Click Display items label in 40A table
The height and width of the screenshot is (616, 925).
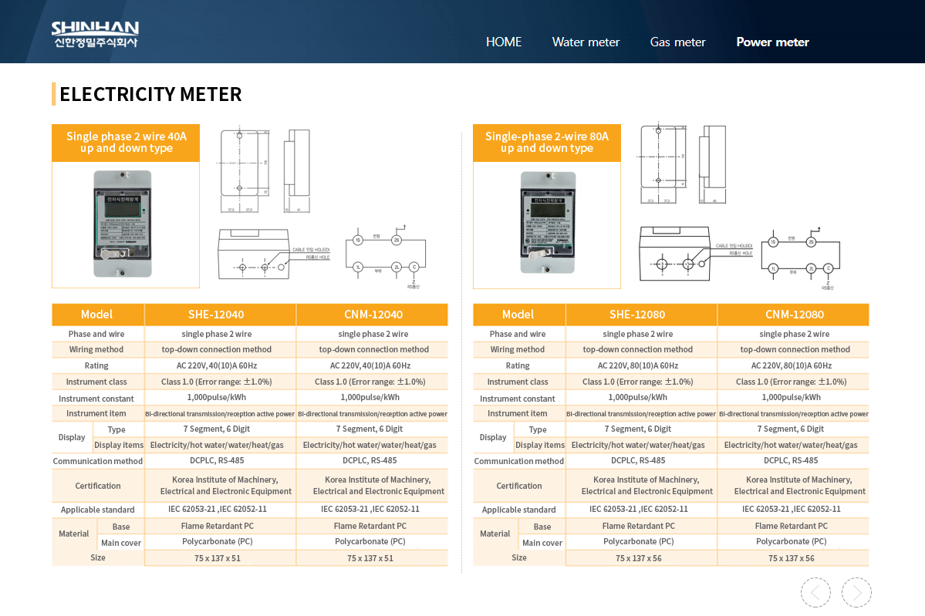[119, 445]
